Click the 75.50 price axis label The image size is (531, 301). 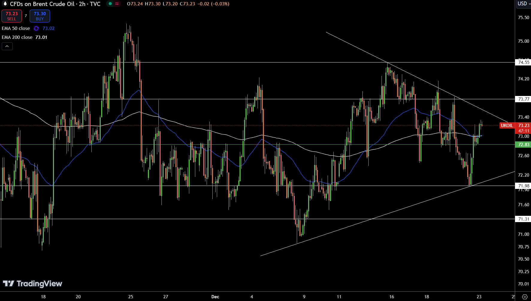point(524,18)
